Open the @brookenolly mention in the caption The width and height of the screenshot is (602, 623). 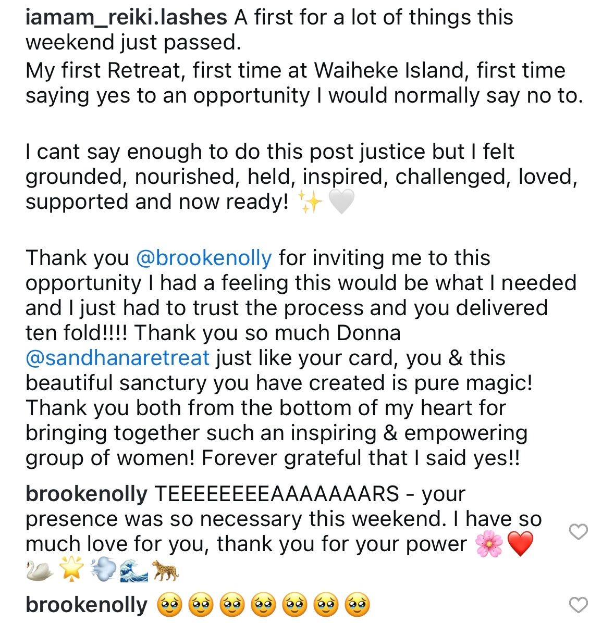tap(204, 258)
